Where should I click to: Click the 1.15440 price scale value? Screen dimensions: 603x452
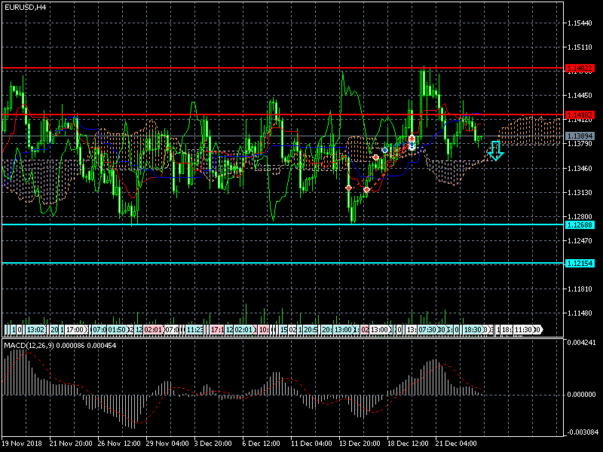(580, 24)
